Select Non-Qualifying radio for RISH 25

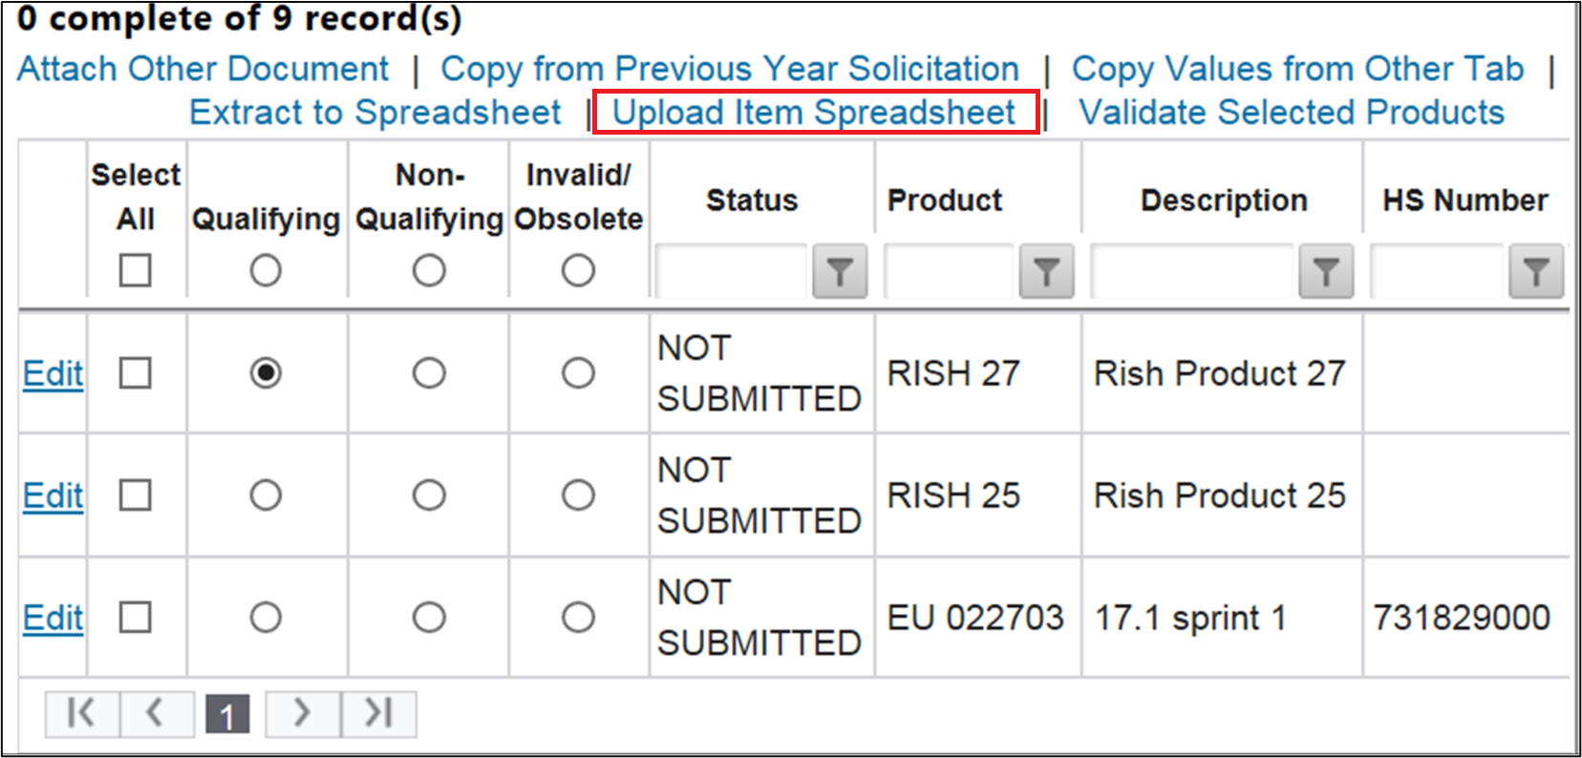(429, 495)
